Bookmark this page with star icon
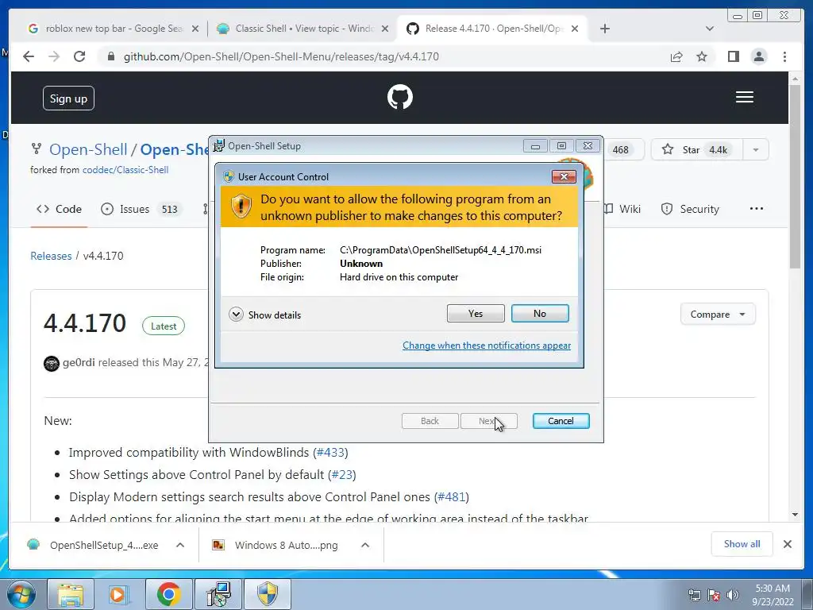Viewport: 813px width, 610px height. pyautogui.click(x=702, y=56)
